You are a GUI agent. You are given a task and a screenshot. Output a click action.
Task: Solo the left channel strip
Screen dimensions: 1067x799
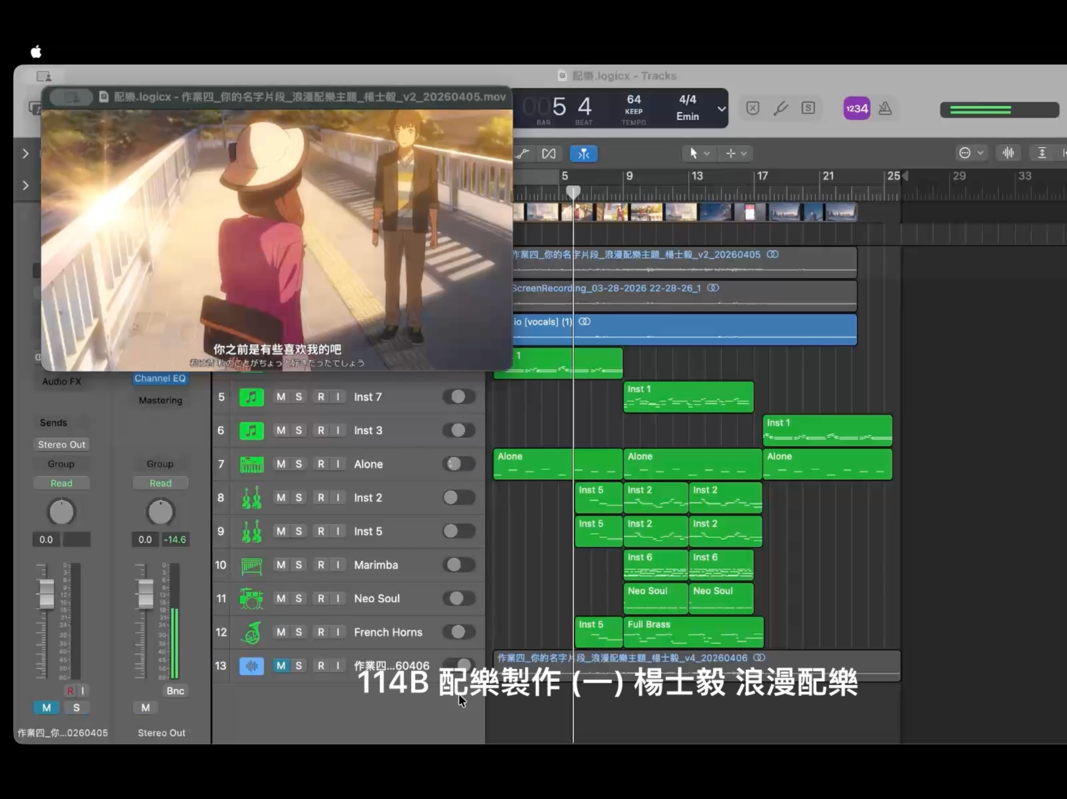77,708
